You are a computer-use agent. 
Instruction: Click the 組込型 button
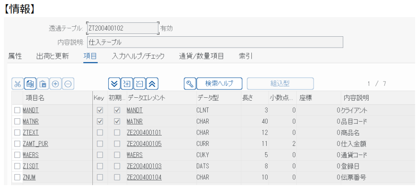(x=280, y=83)
